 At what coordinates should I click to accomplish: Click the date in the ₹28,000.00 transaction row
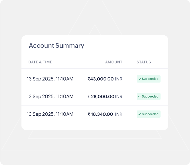coord(50,96)
